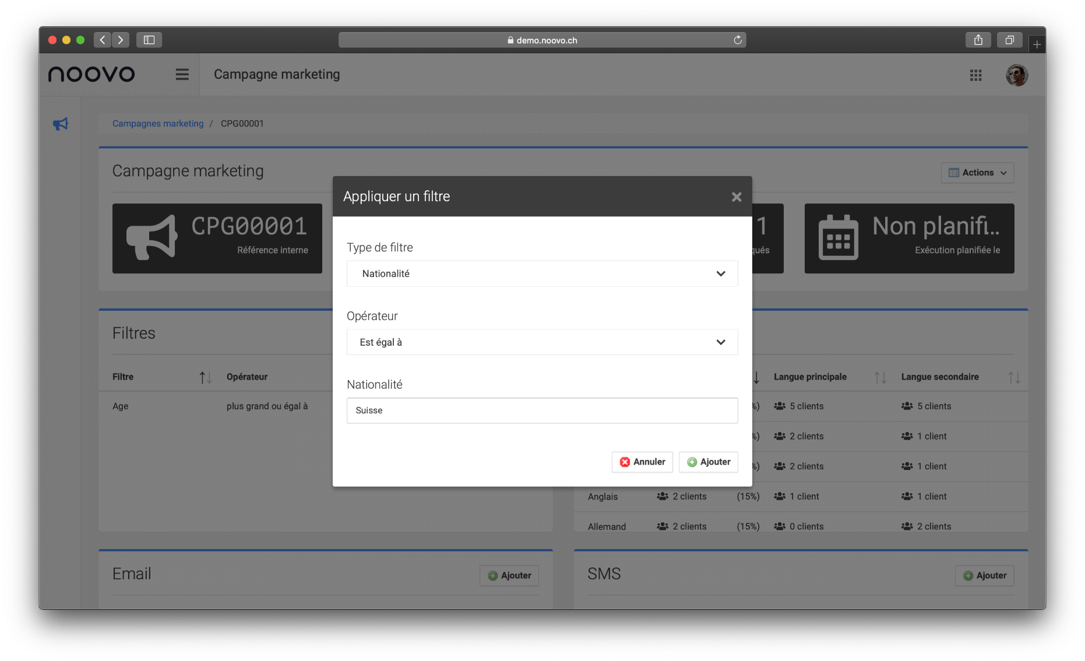The height and width of the screenshot is (661, 1085).
Task: Sort the Langue secondaire column
Action: point(1014,378)
